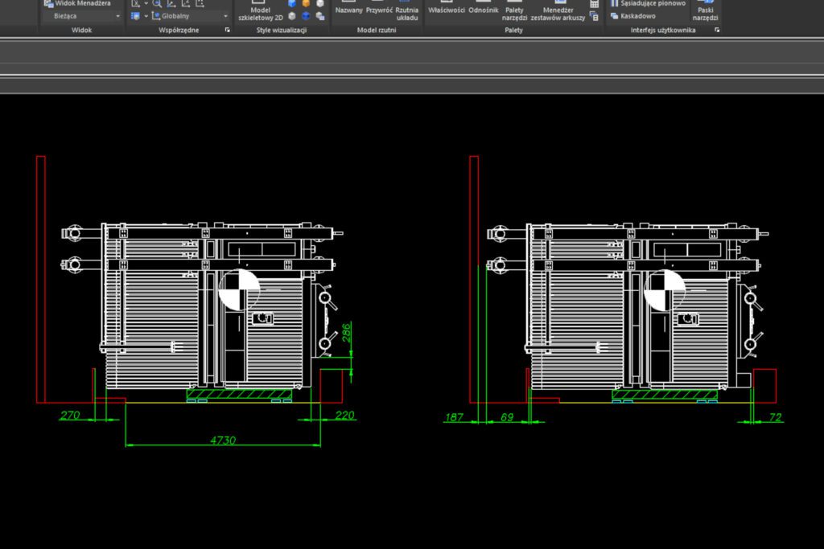Open the calculator icon in Palety panel
824x549 pixels.
coord(595,4)
